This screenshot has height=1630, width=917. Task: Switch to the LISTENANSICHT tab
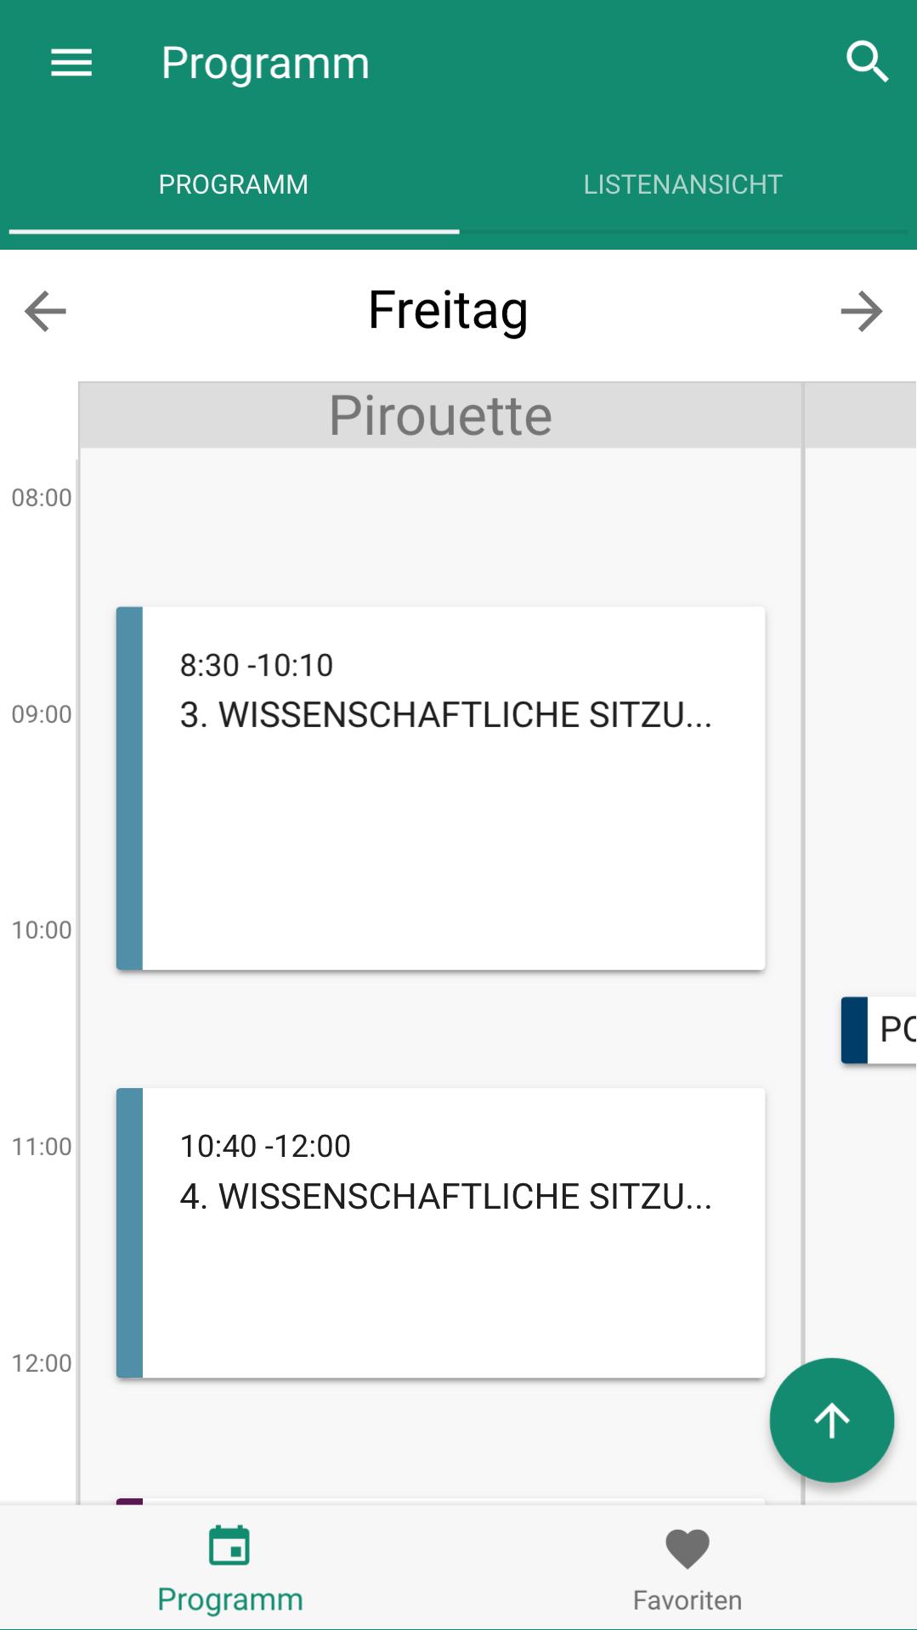[x=682, y=184]
